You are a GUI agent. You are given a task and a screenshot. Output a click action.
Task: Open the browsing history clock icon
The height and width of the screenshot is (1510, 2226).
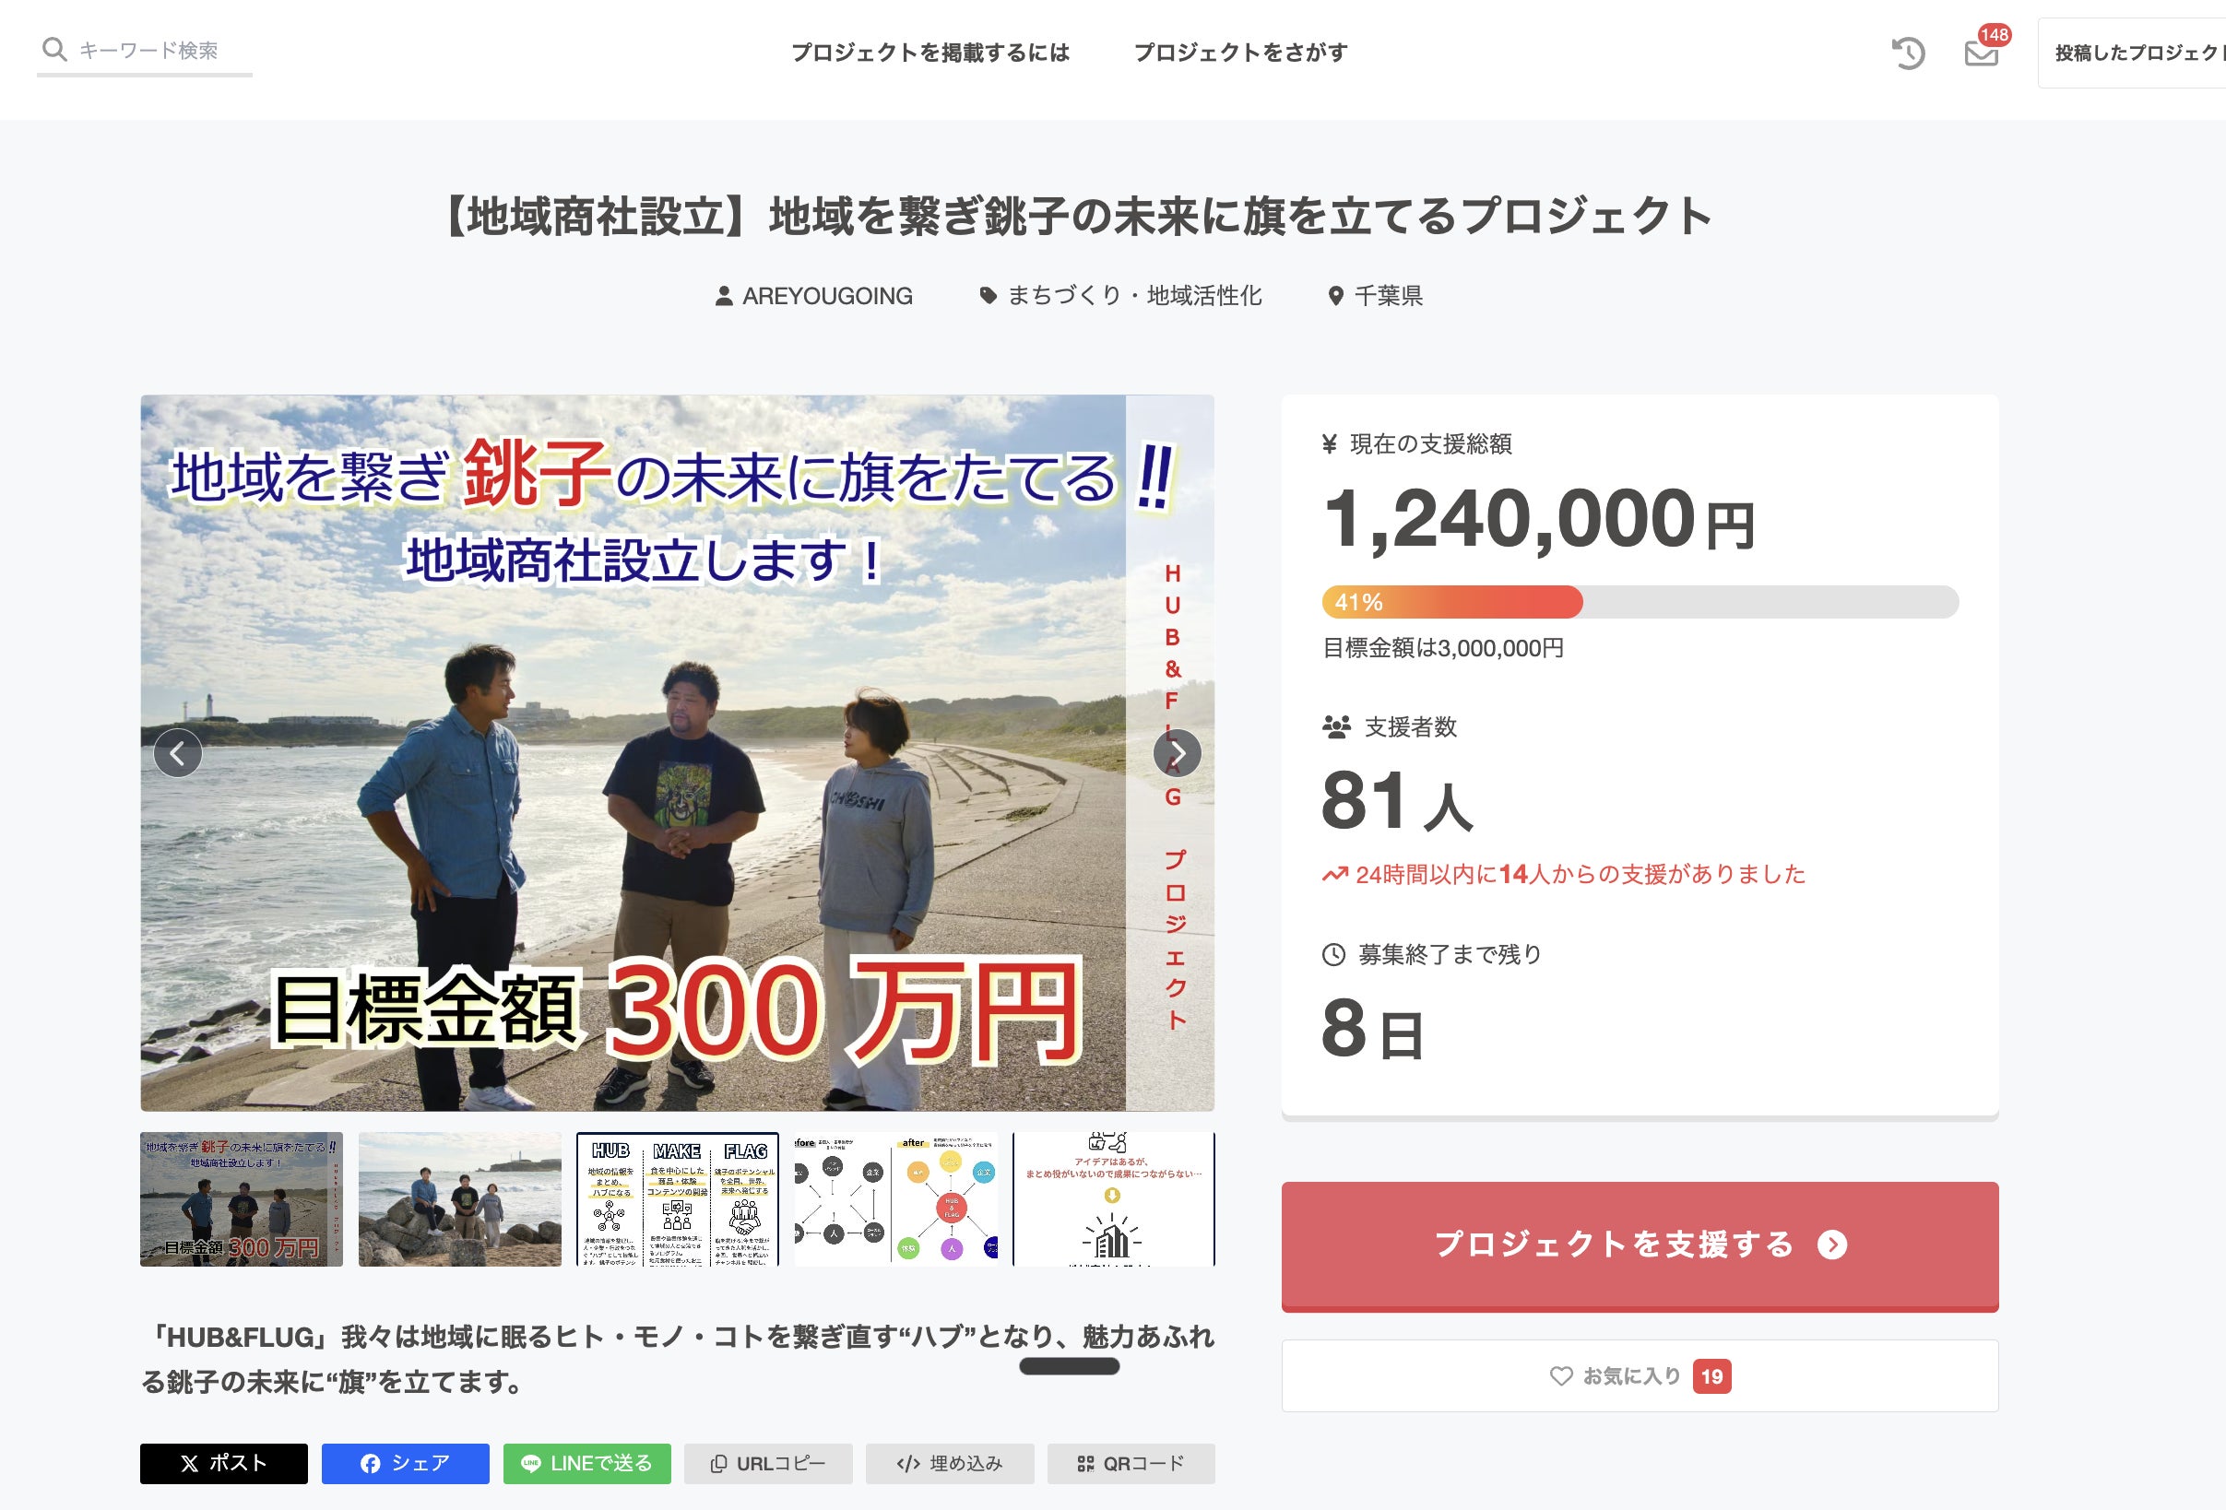[1908, 53]
